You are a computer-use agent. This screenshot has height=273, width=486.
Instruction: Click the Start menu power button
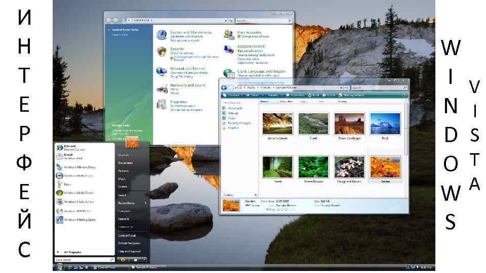click(123, 259)
